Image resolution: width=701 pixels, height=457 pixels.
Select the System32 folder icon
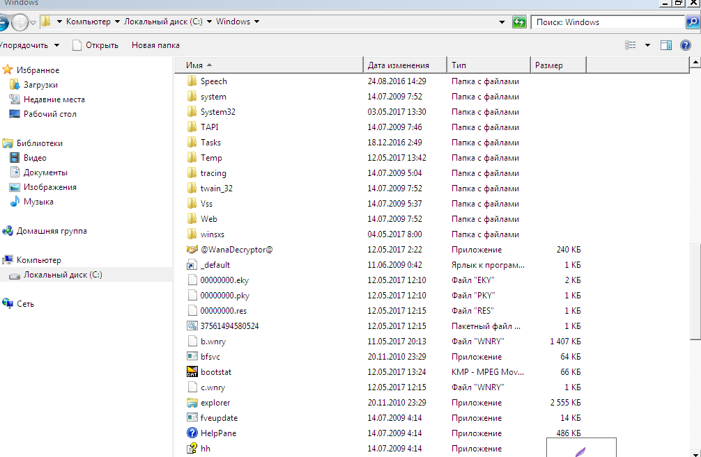[x=192, y=111]
